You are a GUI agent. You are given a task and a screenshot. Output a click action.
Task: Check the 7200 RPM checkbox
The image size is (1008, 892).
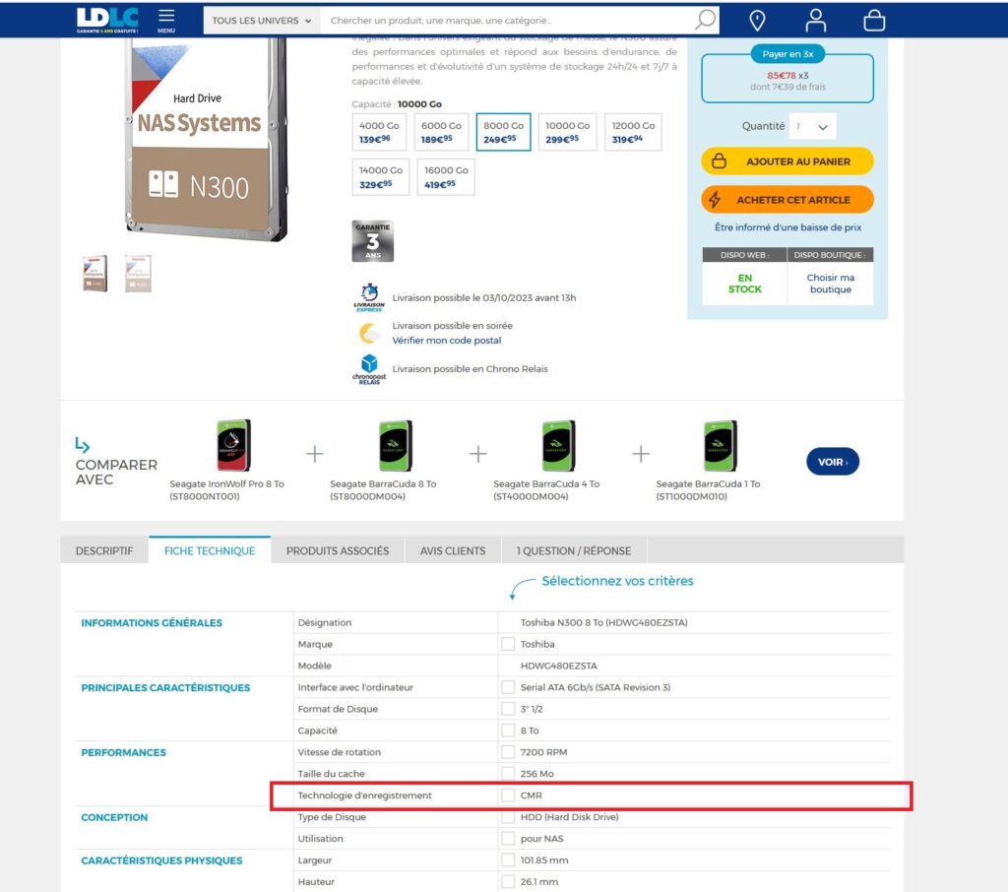[x=509, y=752]
